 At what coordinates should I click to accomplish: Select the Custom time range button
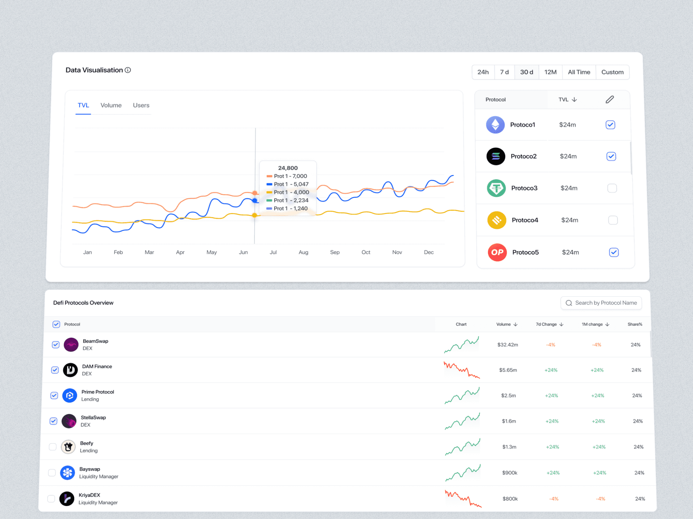coord(612,72)
